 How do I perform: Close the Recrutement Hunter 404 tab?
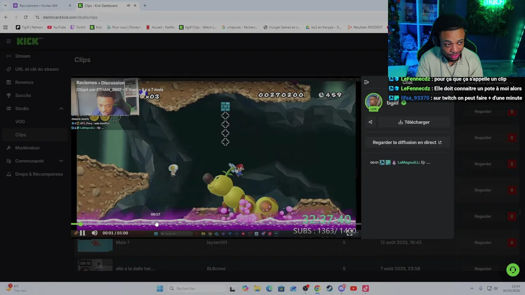[70, 6]
